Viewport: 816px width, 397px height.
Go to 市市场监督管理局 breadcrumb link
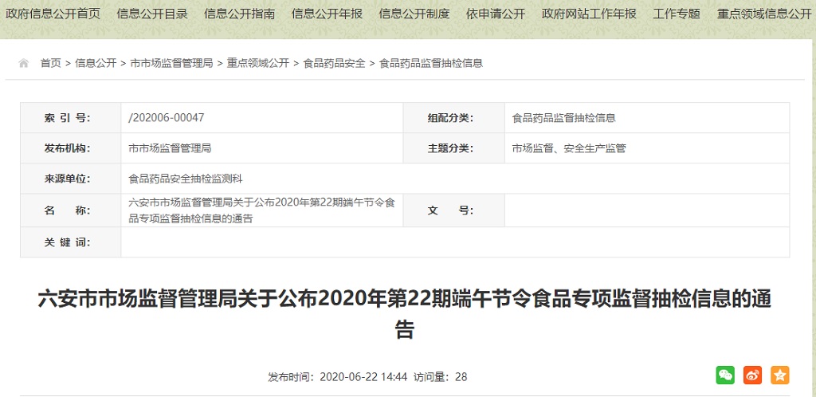(x=172, y=64)
